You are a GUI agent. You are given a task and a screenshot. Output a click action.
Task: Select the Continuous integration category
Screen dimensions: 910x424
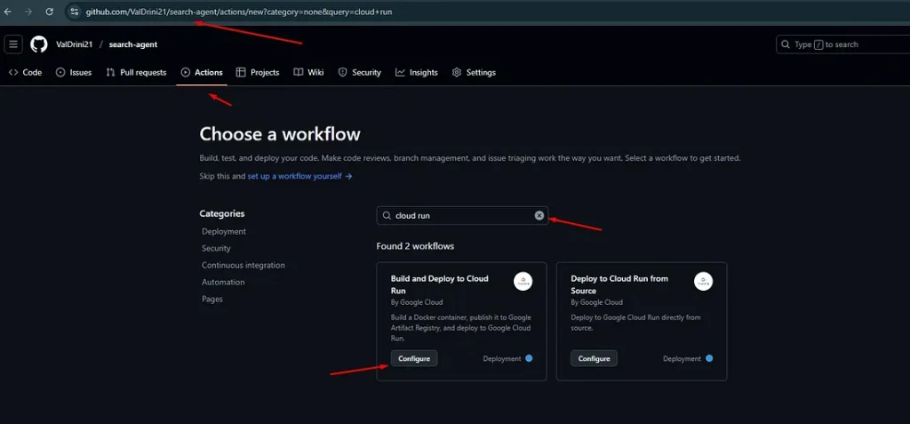[243, 265]
